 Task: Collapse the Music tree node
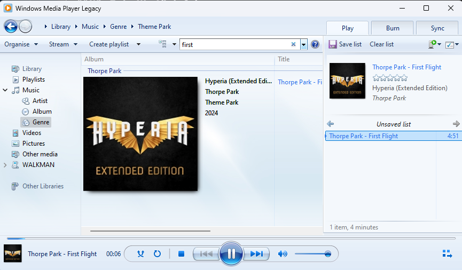(x=5, y=90)
